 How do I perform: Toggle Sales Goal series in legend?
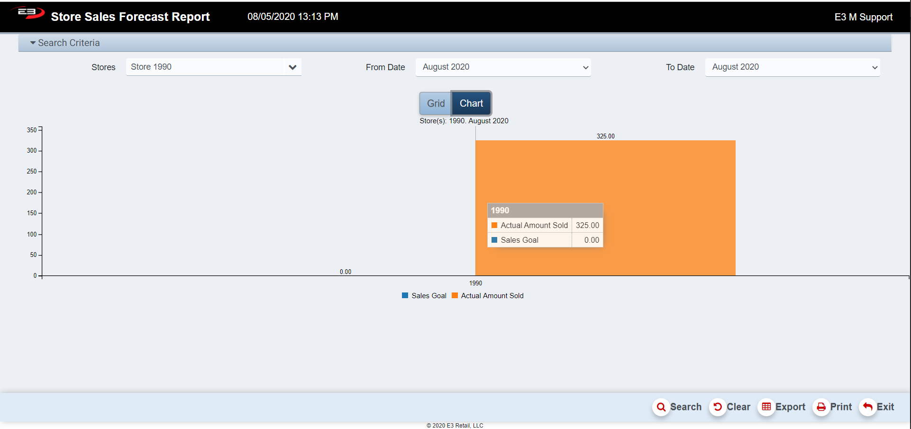424,296
